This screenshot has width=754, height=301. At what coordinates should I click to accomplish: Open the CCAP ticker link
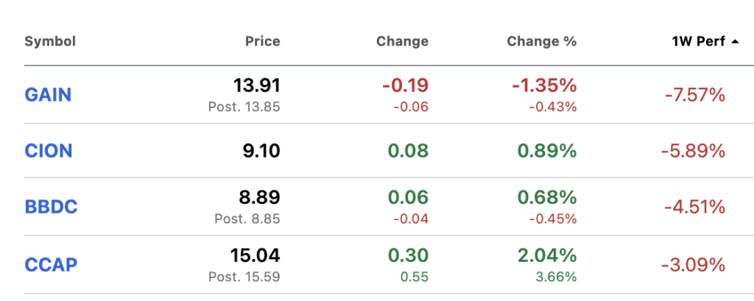[51, 265]
